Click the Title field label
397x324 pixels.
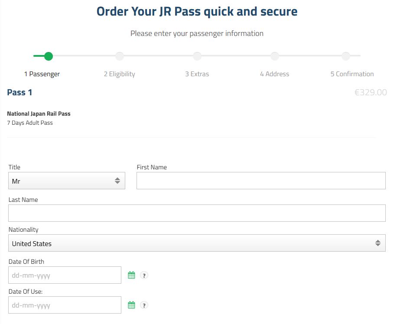click(x=14, y=167)
